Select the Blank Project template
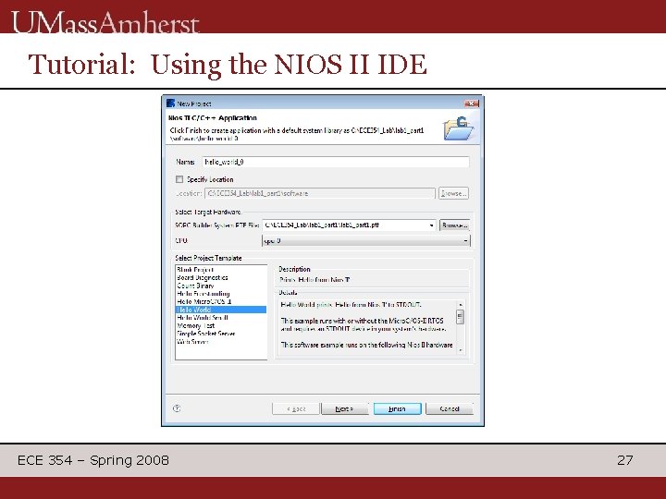Screen dimensions: 666x499 tap(221, 270)
